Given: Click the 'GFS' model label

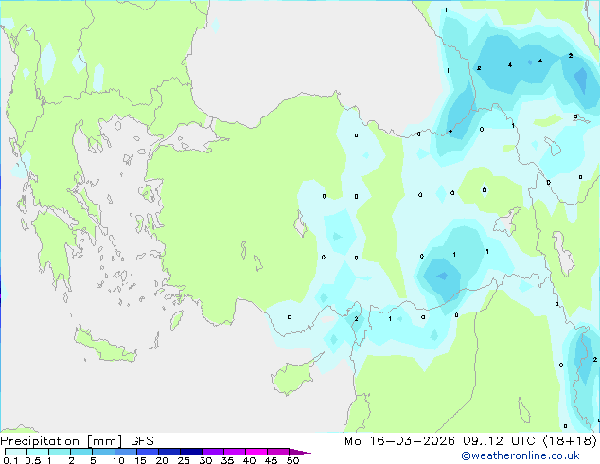Looking at the screenshot, I should point(142,441).
